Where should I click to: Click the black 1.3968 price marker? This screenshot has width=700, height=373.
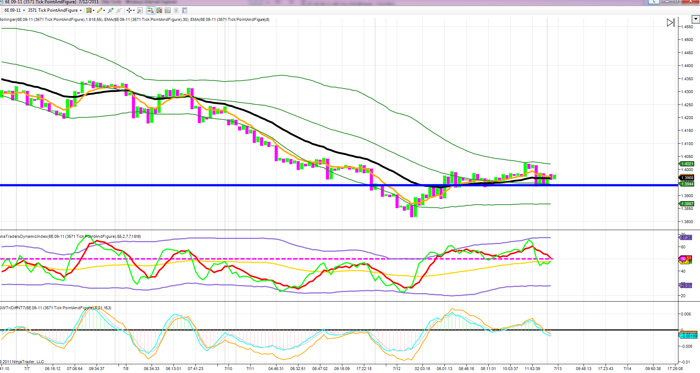686,178
